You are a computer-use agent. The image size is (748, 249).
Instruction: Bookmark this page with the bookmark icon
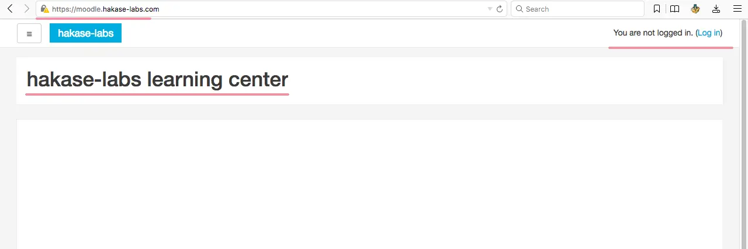[657, 9]
